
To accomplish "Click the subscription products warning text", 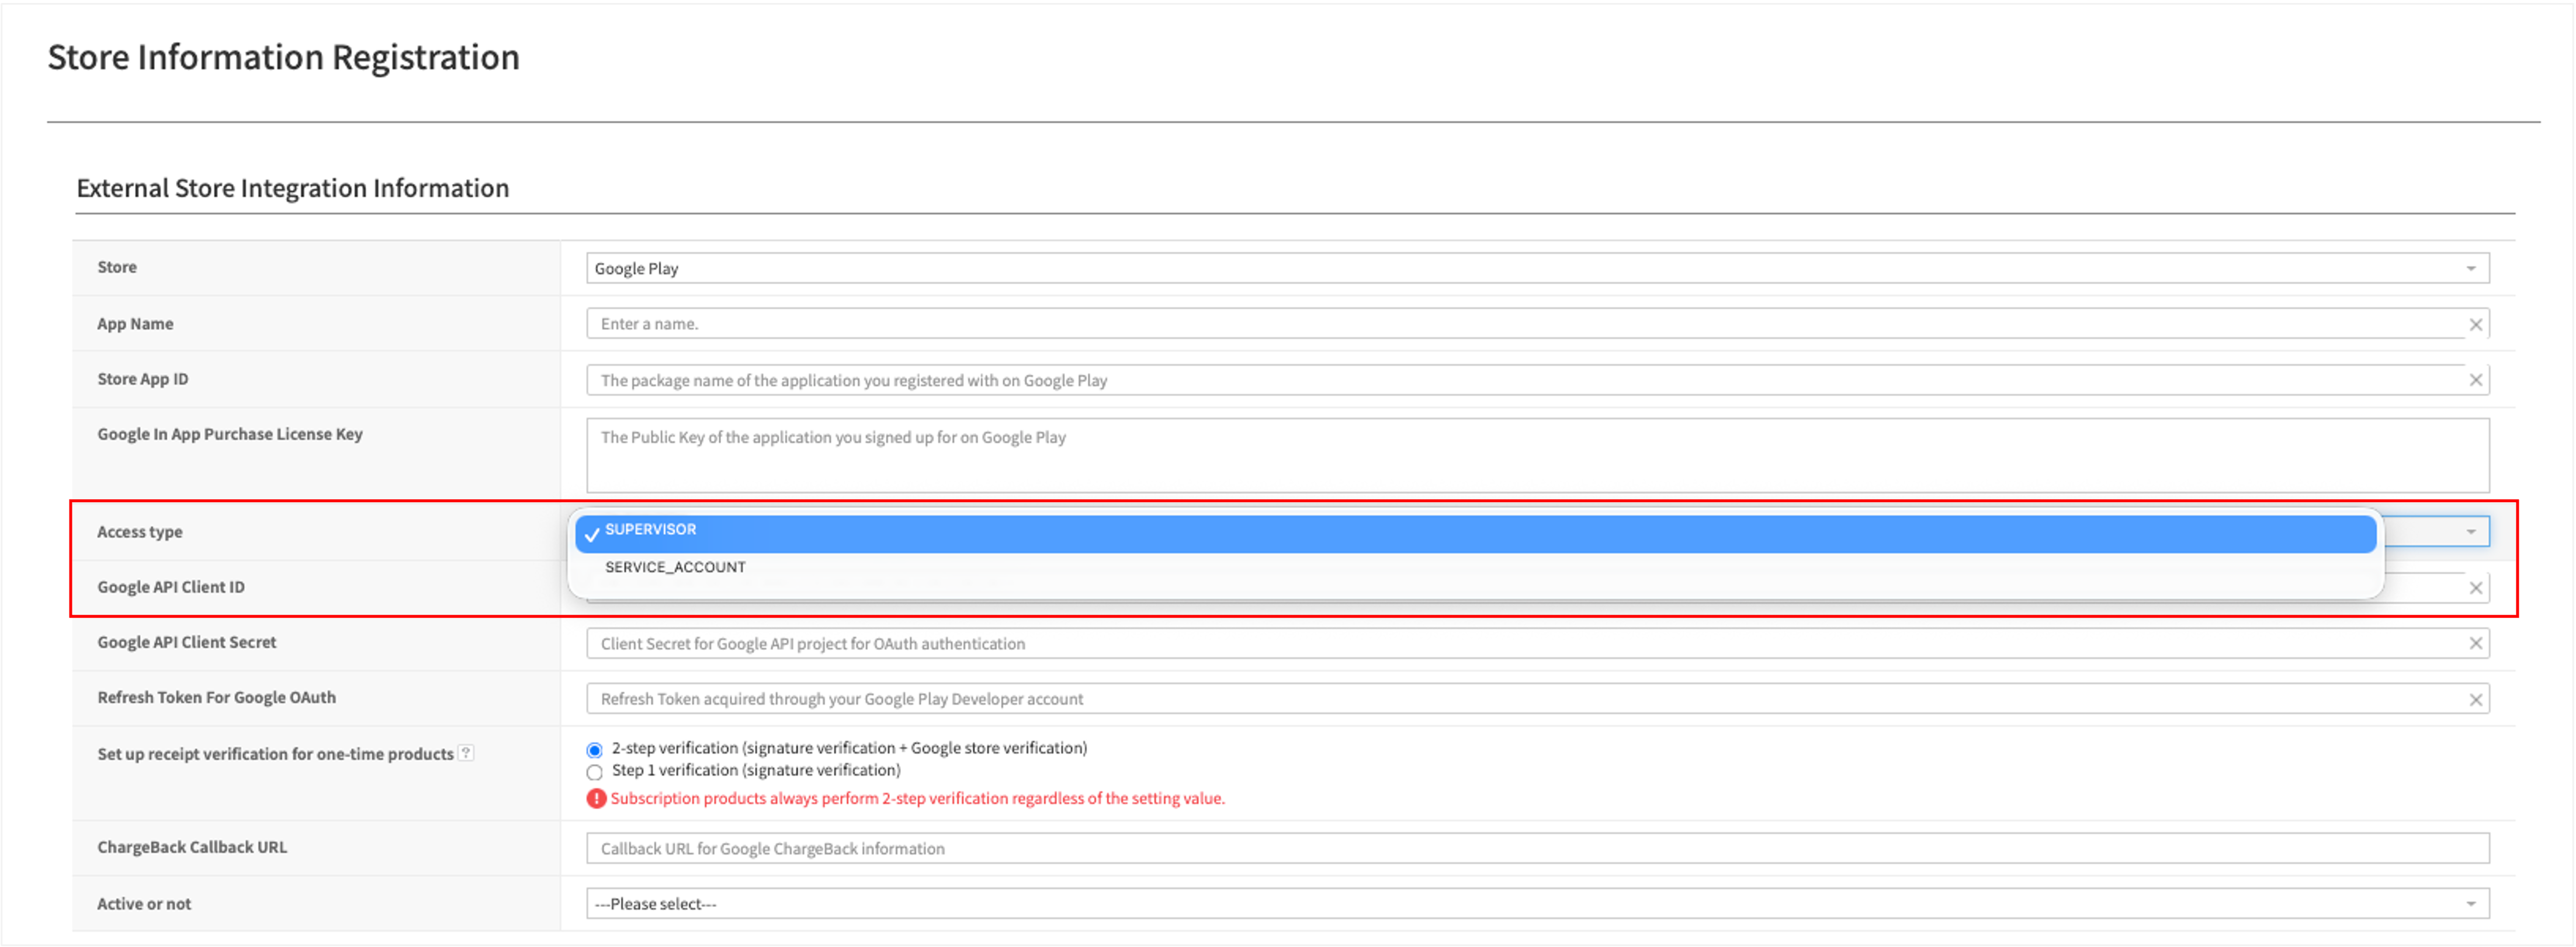I will click(917, 799).
